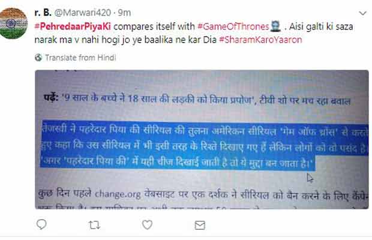Click the 9m tweet timestamp
The image size is (372, 240).
pyautogui.click(x=124, y=13)
